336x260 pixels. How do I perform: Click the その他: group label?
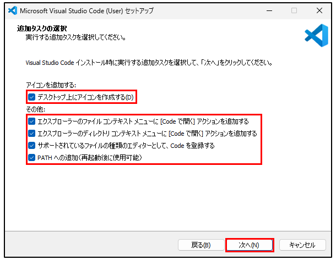point(36,109)
